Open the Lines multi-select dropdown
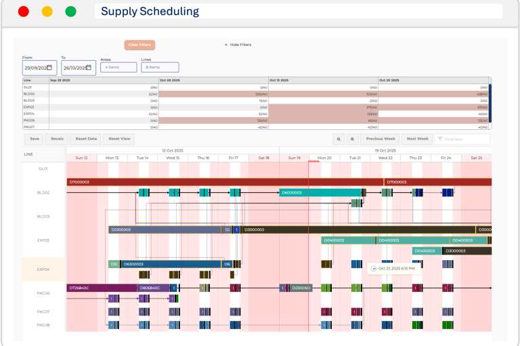 coord(160,68)
